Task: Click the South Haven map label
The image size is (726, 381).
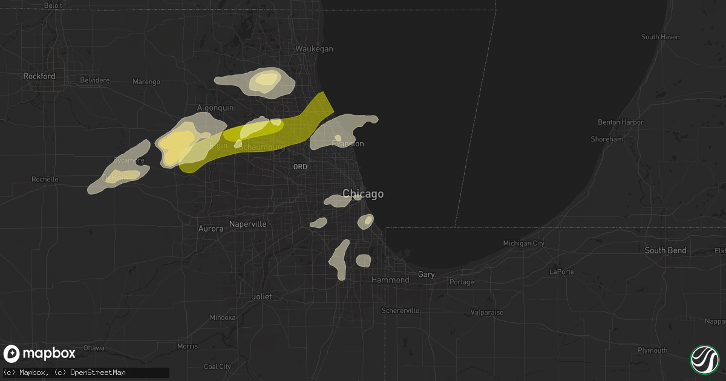Action: [660, 37]
